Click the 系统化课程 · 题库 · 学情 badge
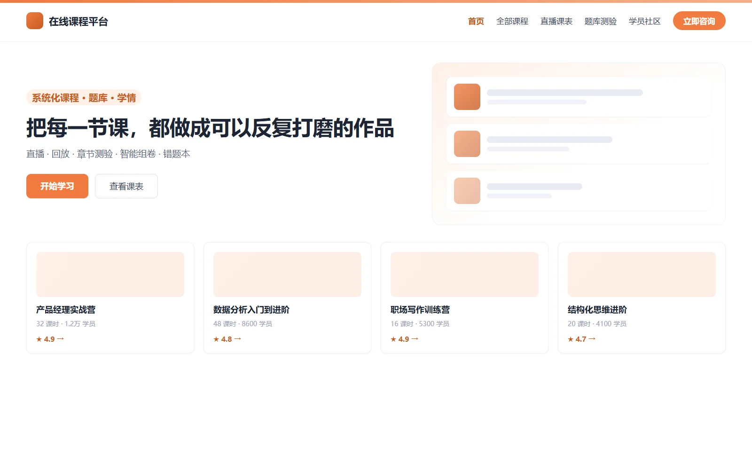 (x=84, y=98)
